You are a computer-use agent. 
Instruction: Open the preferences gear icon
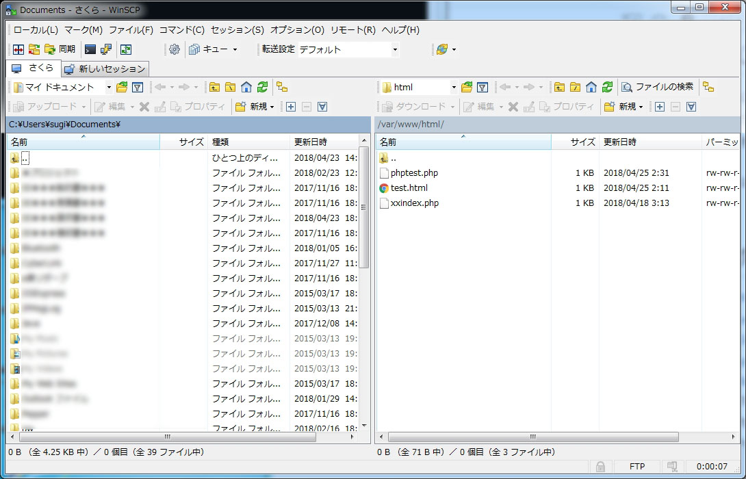click(173, 49)
